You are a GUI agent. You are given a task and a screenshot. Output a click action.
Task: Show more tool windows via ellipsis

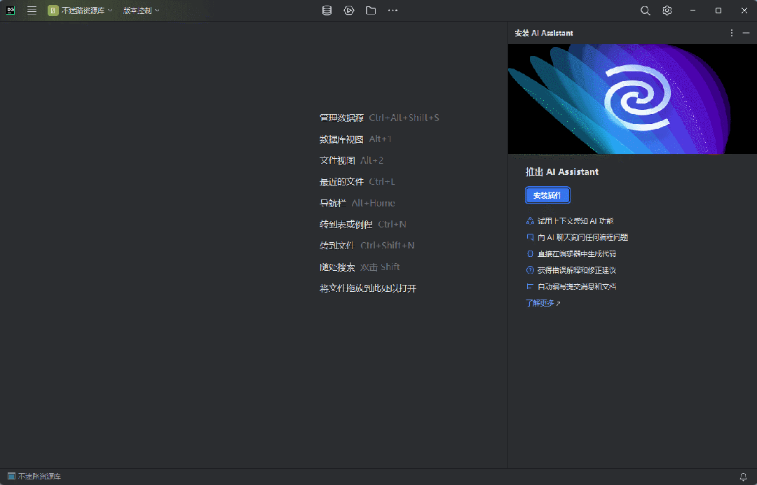393,10
